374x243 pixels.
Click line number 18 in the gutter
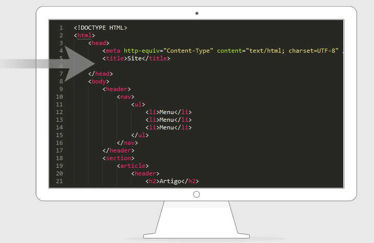point(59,158)
